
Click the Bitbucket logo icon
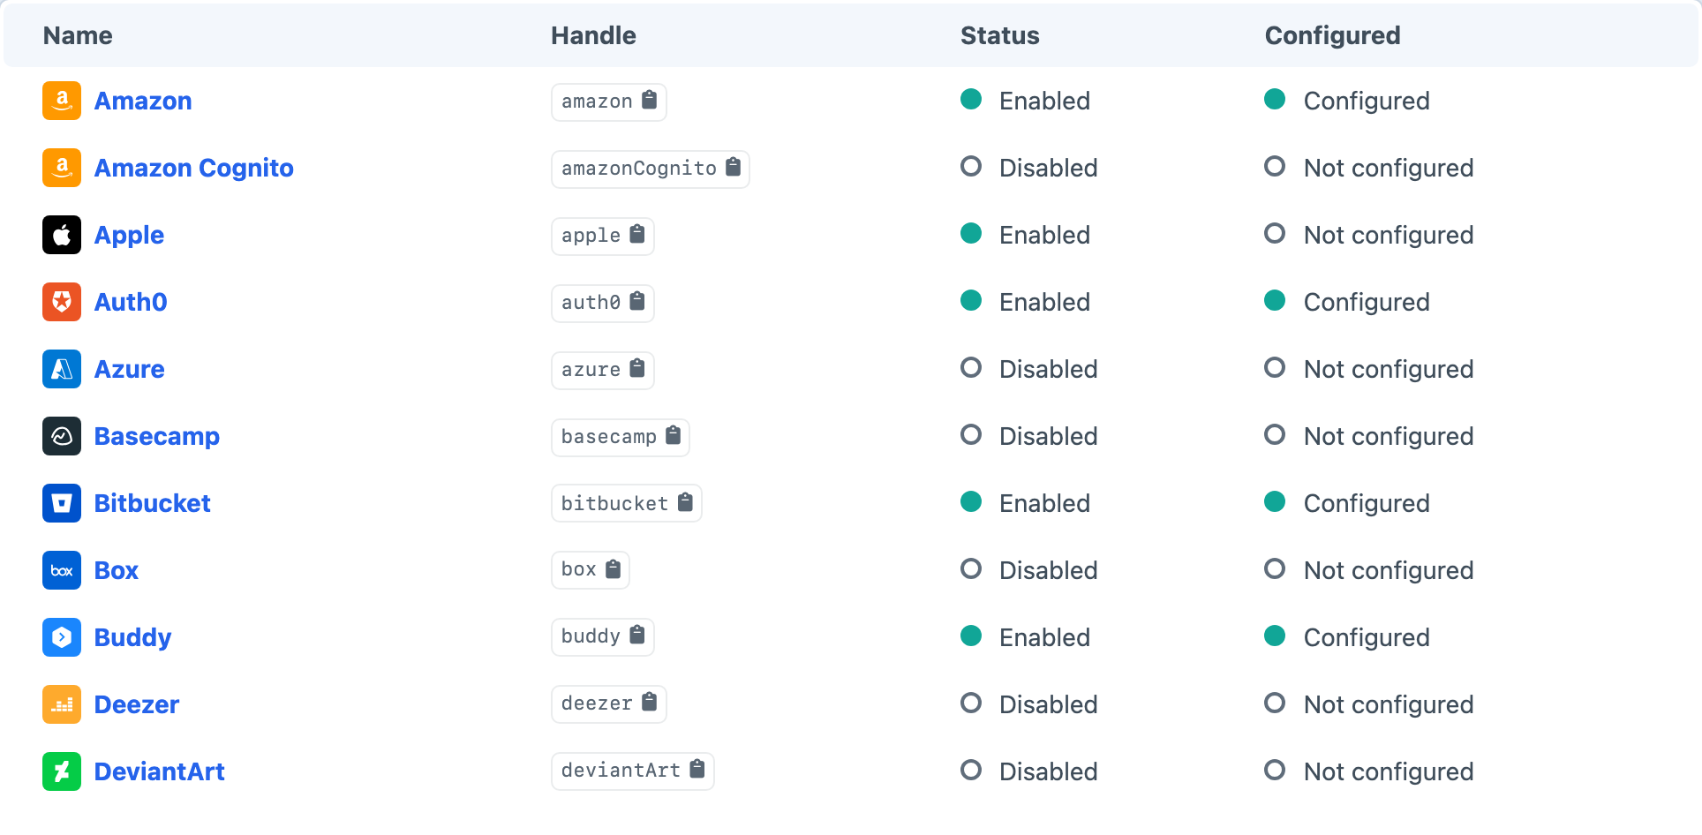62,503
